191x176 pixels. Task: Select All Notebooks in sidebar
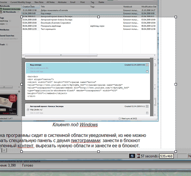pos(9,12)
